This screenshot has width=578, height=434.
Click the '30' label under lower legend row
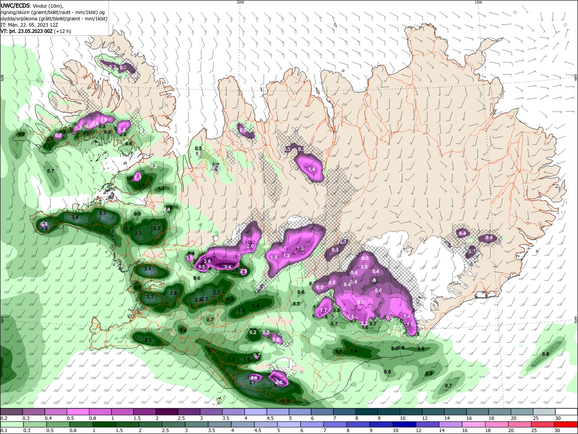pyautogui.click(x=558, y=431)
